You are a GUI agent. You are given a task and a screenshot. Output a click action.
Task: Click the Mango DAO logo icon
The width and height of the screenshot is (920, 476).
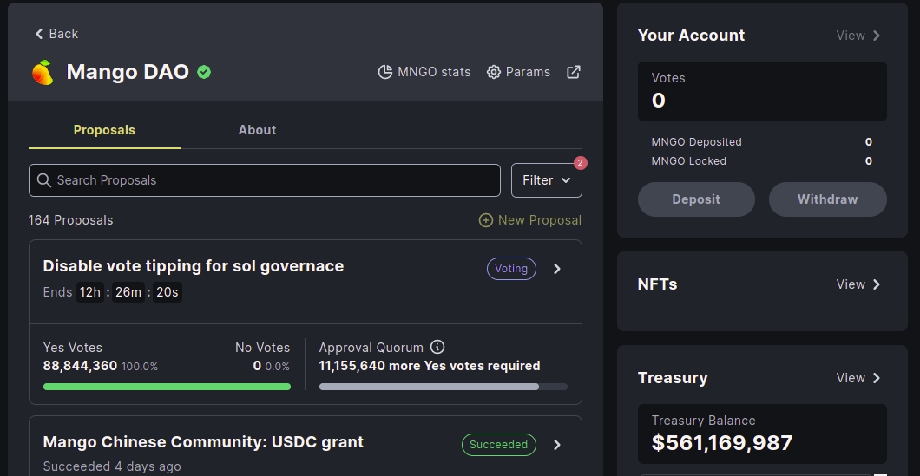[43, 72]
